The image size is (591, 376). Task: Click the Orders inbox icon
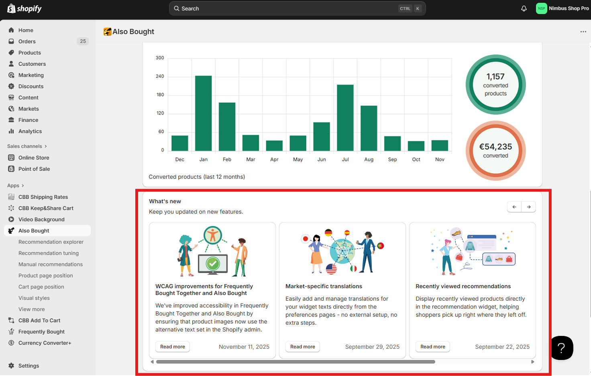click(11, 41)
